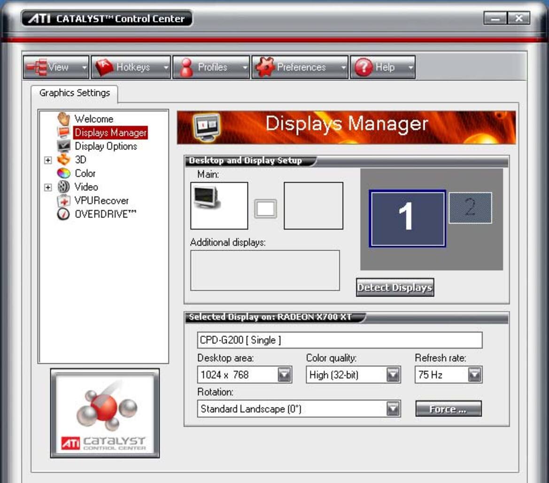The width and height of the screenshot is (549, 483).
Task: Expand the 3D tree node
Action: [48, 160]
